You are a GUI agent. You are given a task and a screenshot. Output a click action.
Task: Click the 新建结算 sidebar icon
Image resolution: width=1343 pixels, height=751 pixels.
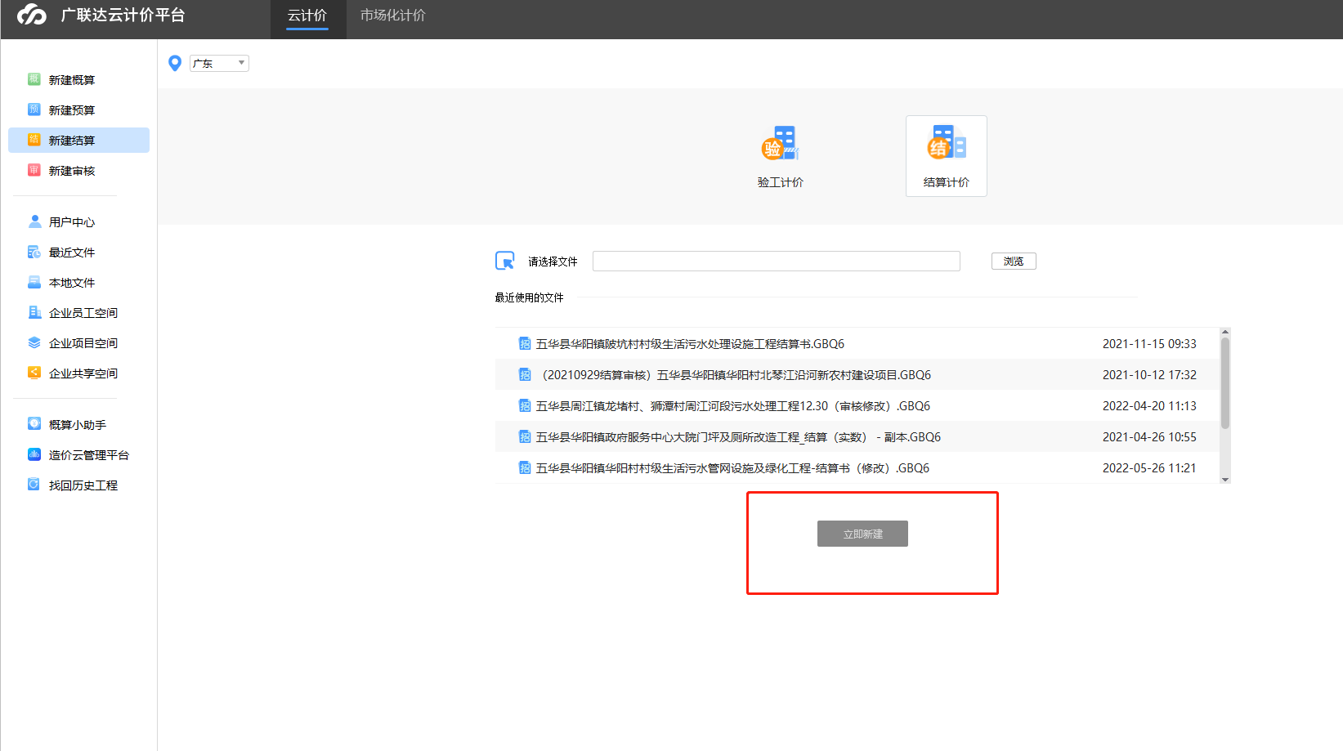point(34,140)
